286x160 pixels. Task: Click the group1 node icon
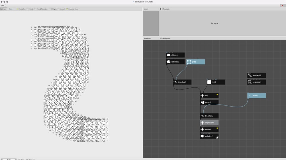point(202,102)
